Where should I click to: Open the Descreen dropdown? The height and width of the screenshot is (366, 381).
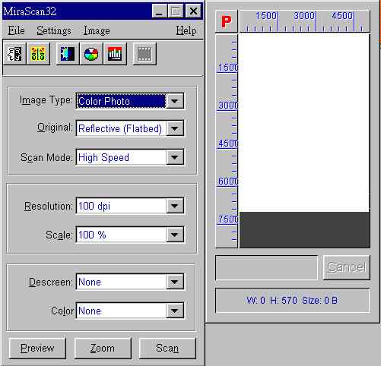tap(175, 282)
